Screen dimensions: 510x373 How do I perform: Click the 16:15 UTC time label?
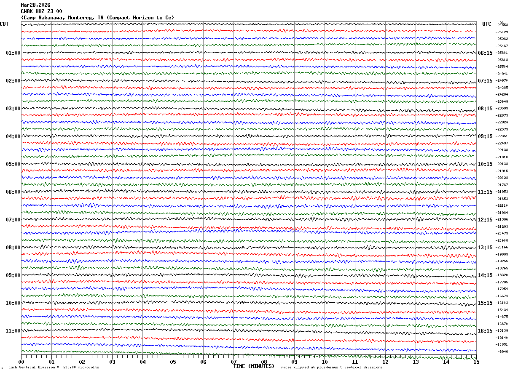click(485, 331)
